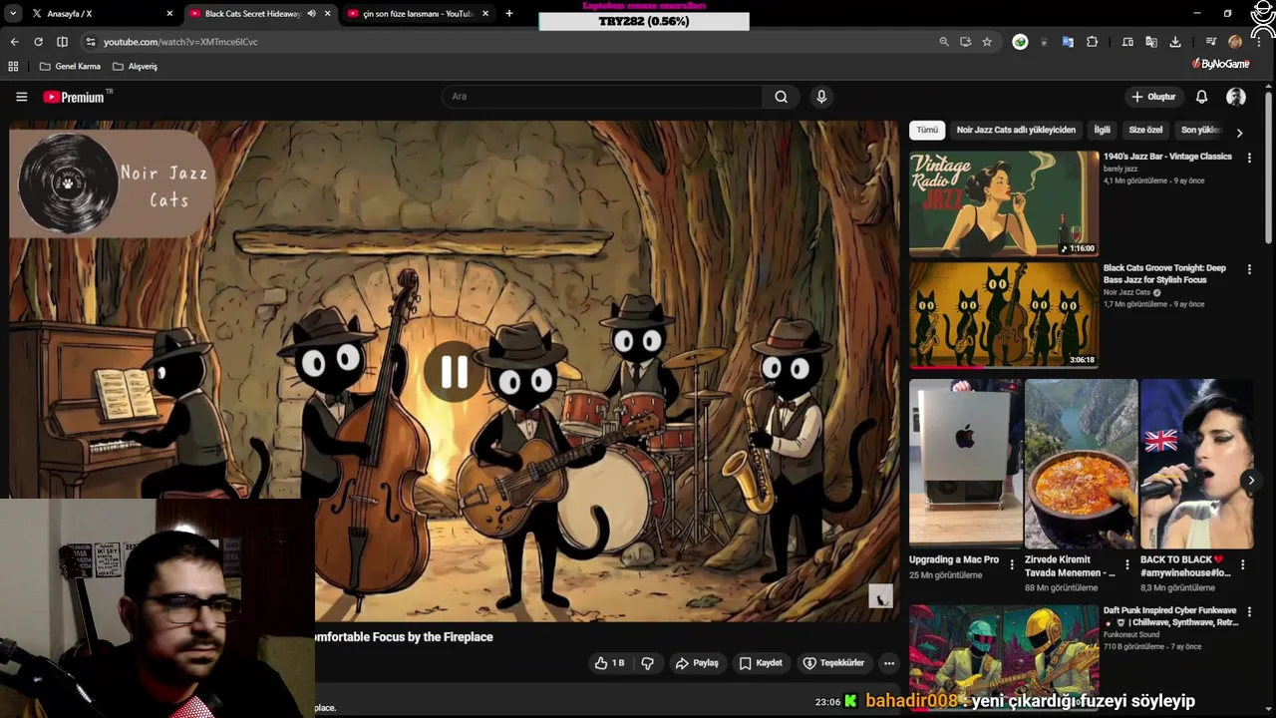1276x718 pixels.
Task: Open the browser Downloads icon
Action: 1175,42
